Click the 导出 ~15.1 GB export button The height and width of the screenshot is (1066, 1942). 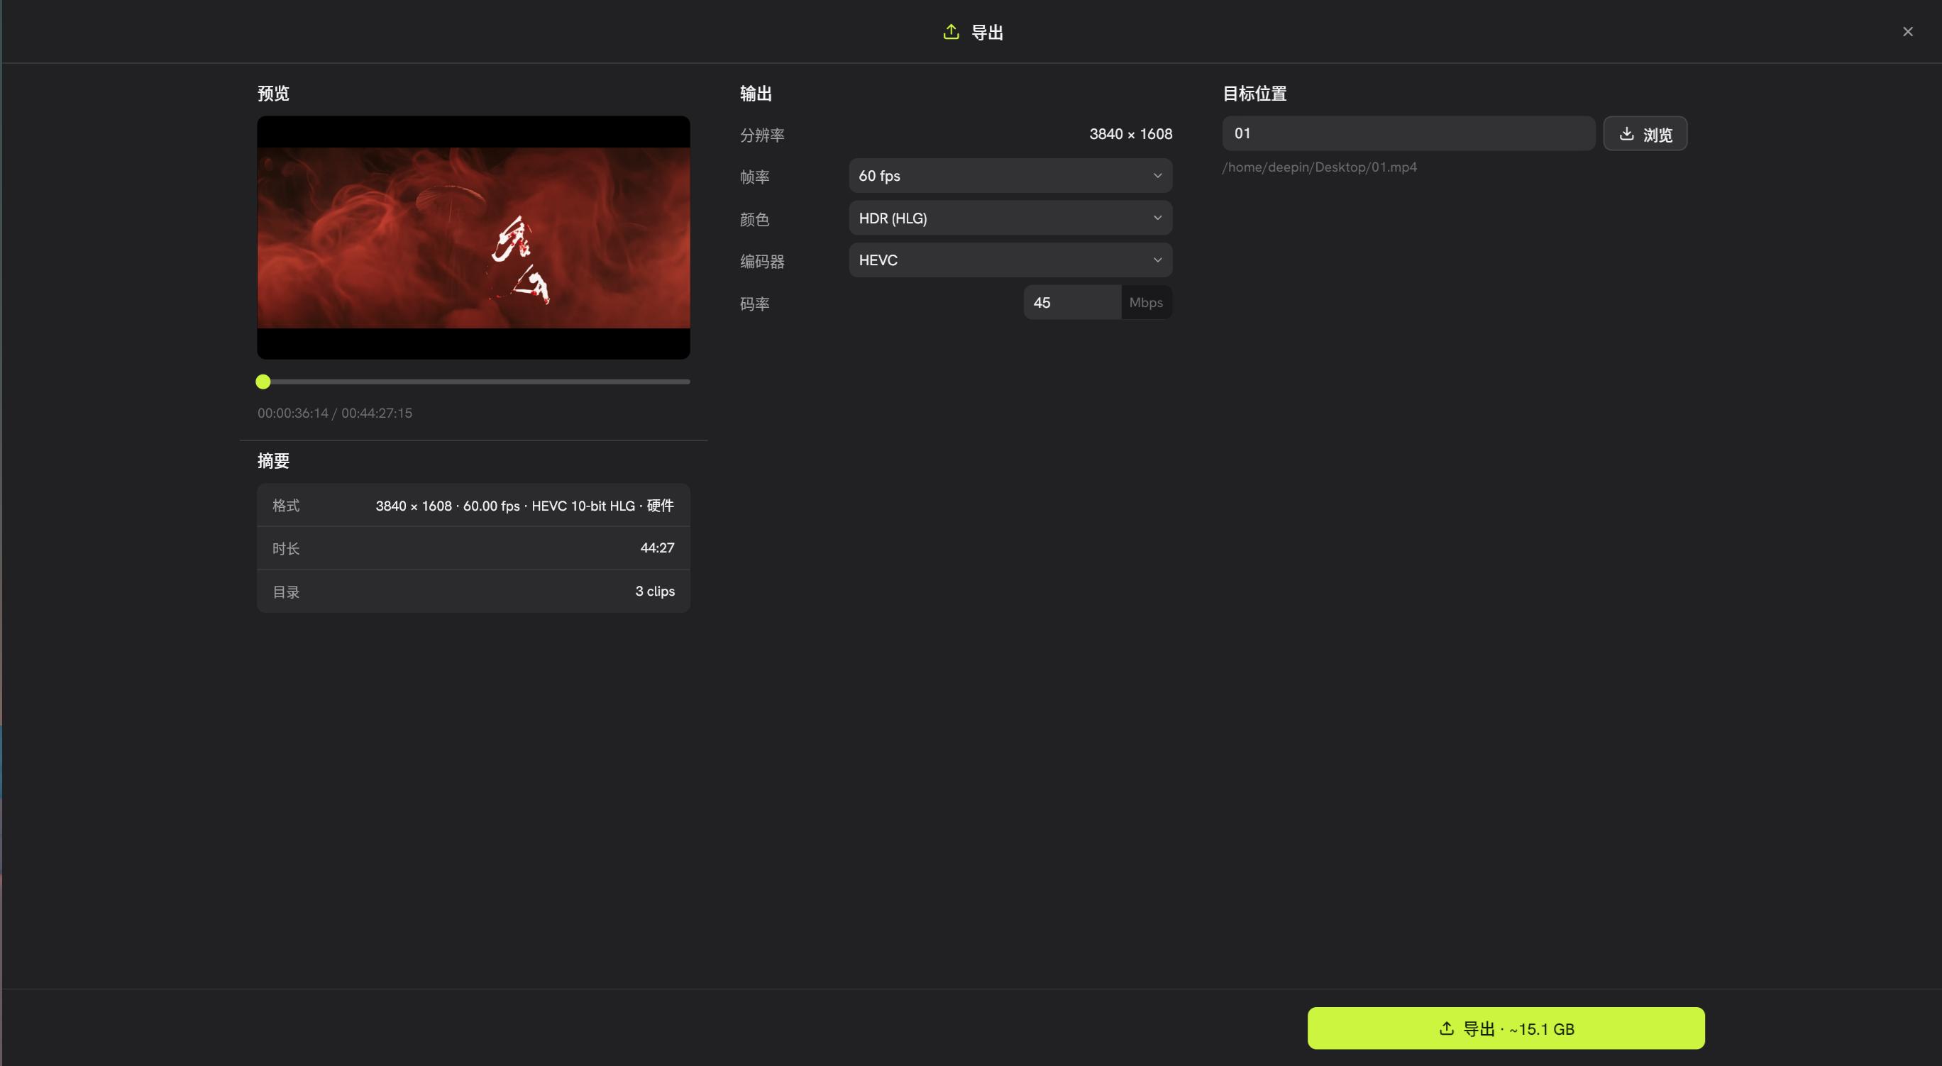pyautogui.click(x=1506, y=1028)
